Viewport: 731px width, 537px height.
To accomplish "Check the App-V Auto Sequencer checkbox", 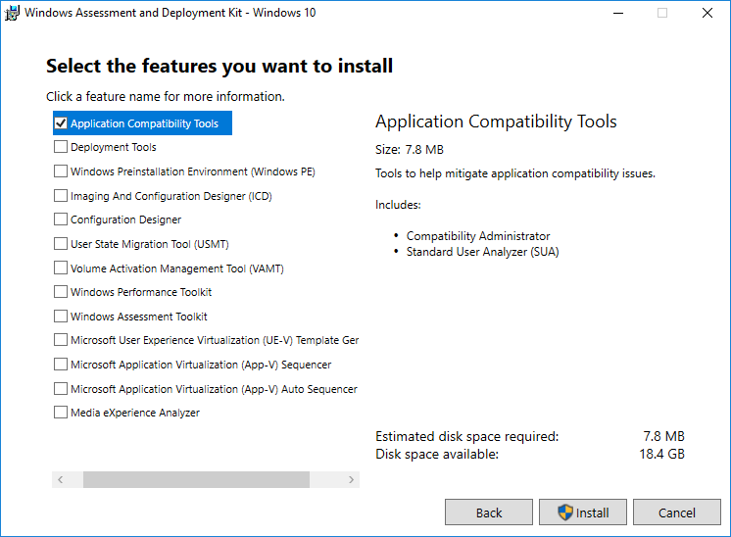I will click(61, 389).
